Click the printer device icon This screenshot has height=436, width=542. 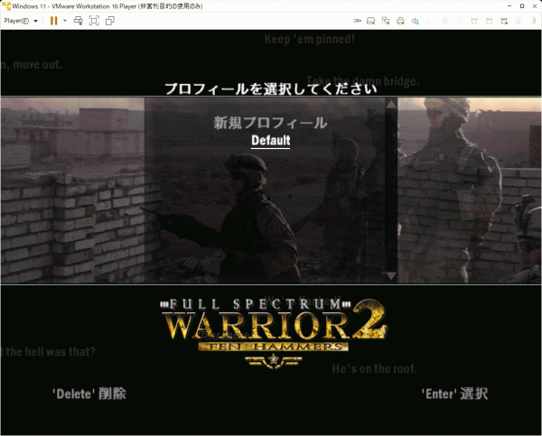pos(400,21)
